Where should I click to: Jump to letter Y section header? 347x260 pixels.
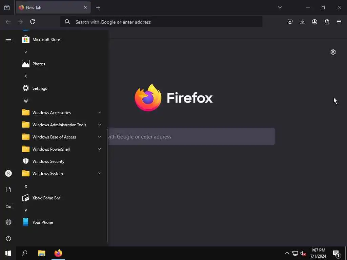click(26, 211)
